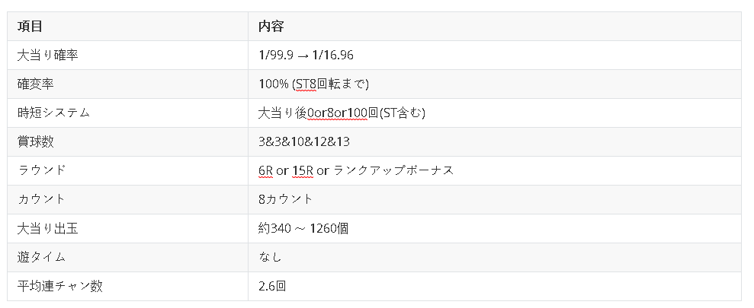754x308 pixels.
Task: Click the 100% (ST8回転まで) cell
Action: pyautogui.click(x=314, y=84)
